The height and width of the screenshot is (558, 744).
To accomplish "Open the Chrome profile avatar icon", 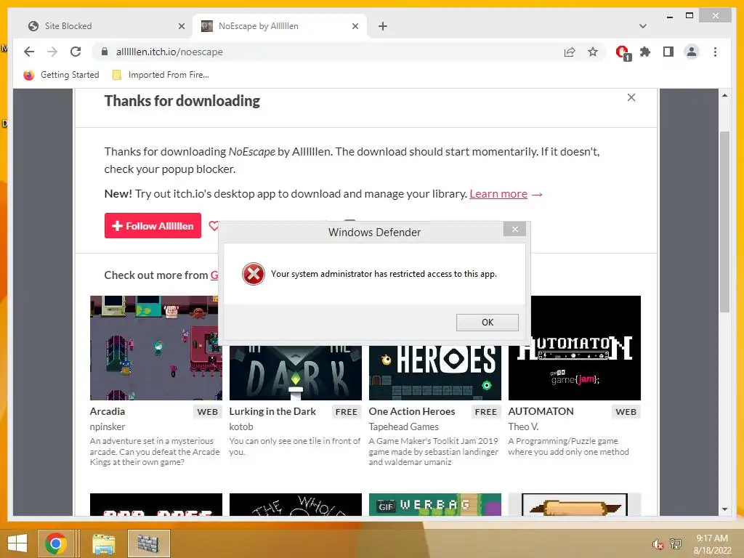I will pos(692,52).
